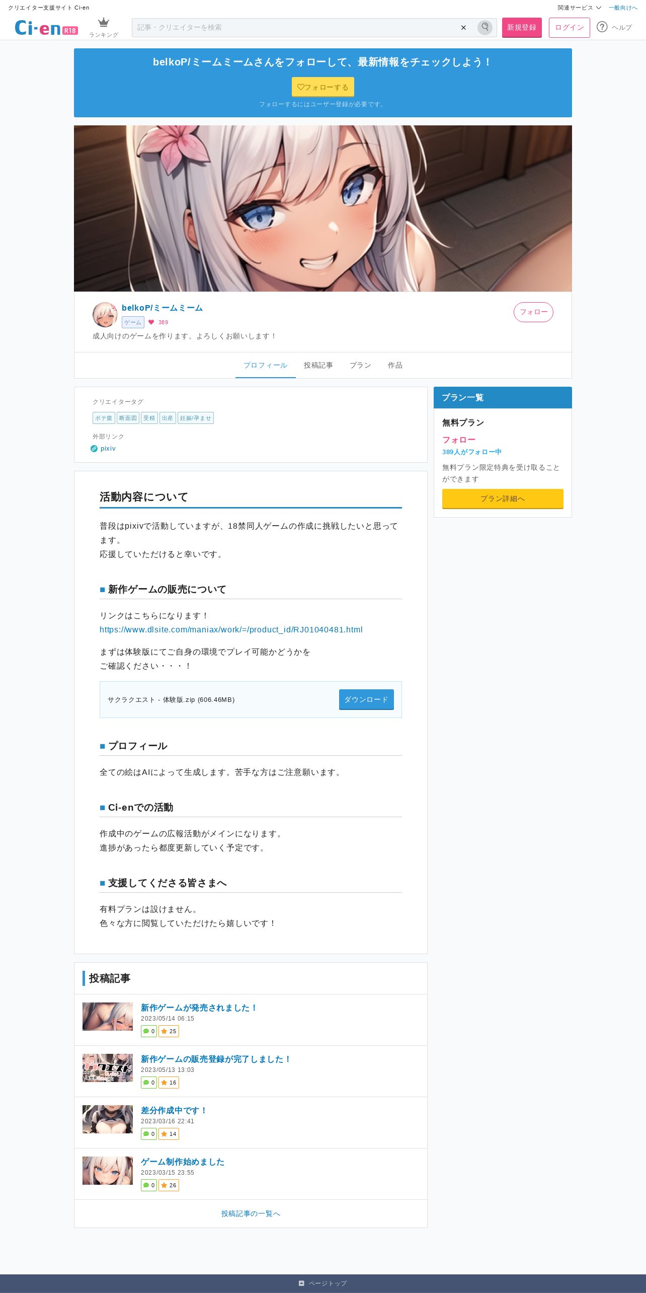Image resolution: width=646 pixels, height=1293 pixels.
Task: Click 389人がフォロー中 text
Action: 472,452
